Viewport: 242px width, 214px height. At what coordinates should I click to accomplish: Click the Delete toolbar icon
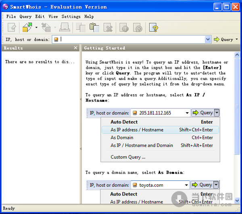[x=108, y=27]
